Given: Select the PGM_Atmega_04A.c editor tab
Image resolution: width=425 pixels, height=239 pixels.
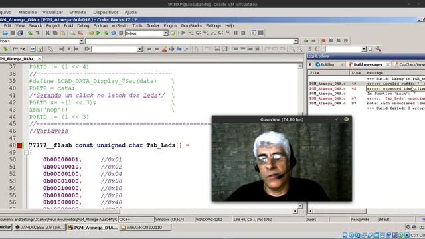Looking at the screenshot, I should pos(17,58).
